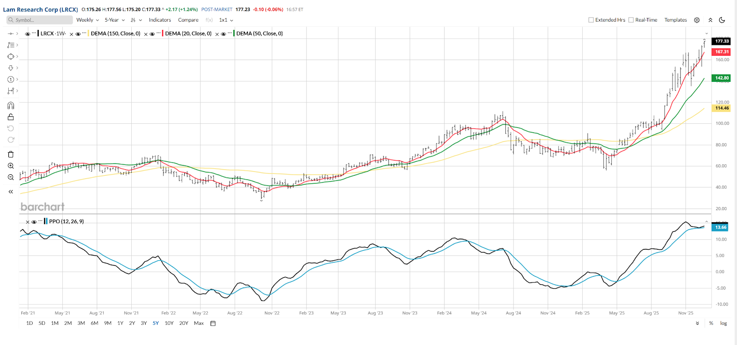Enable the Extended Hrs checkbox
737x345 pixels.
click(x=591, y=20)
